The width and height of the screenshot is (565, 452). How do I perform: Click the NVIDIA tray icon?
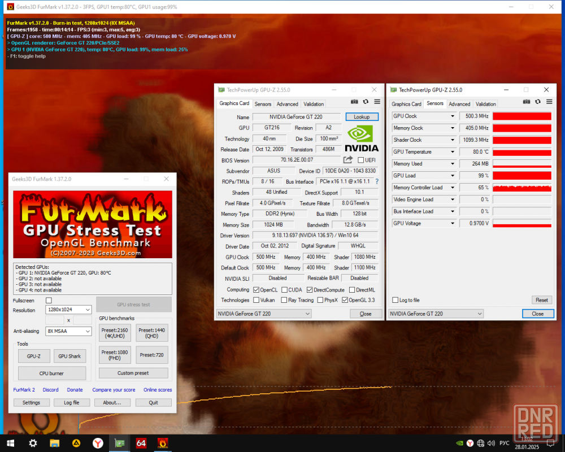tap(459, 444)
